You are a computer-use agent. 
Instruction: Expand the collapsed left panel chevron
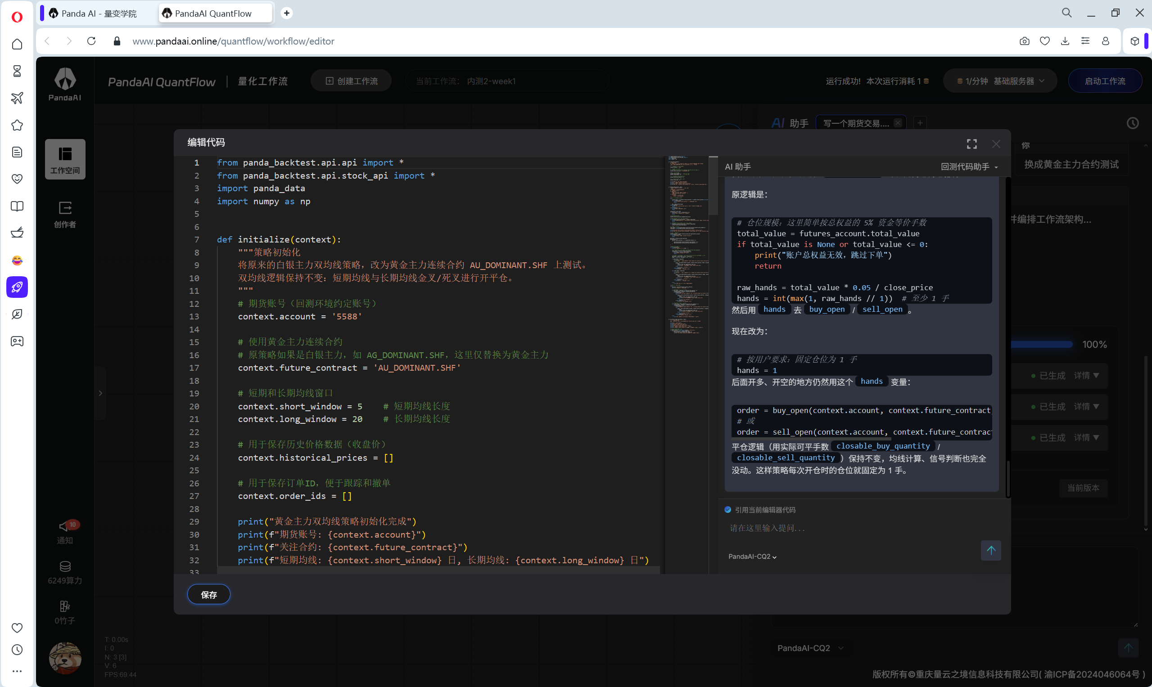pos(100,394)
